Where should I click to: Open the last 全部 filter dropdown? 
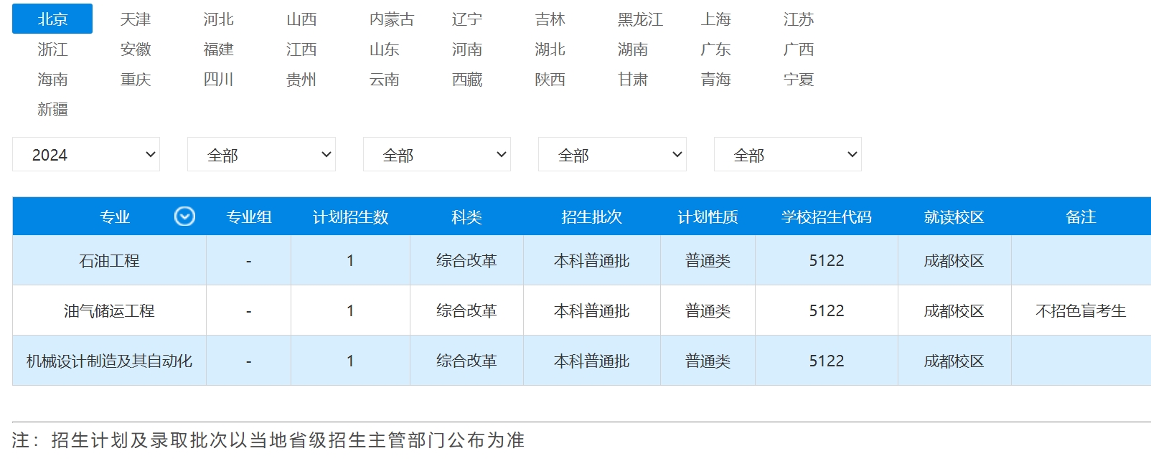[788, 154]
